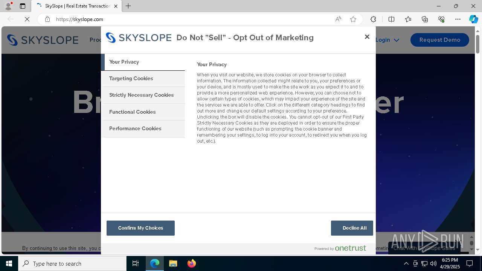The image size is (482, 271).
Task: Click the taskbar search box
Action: point(72,263)
